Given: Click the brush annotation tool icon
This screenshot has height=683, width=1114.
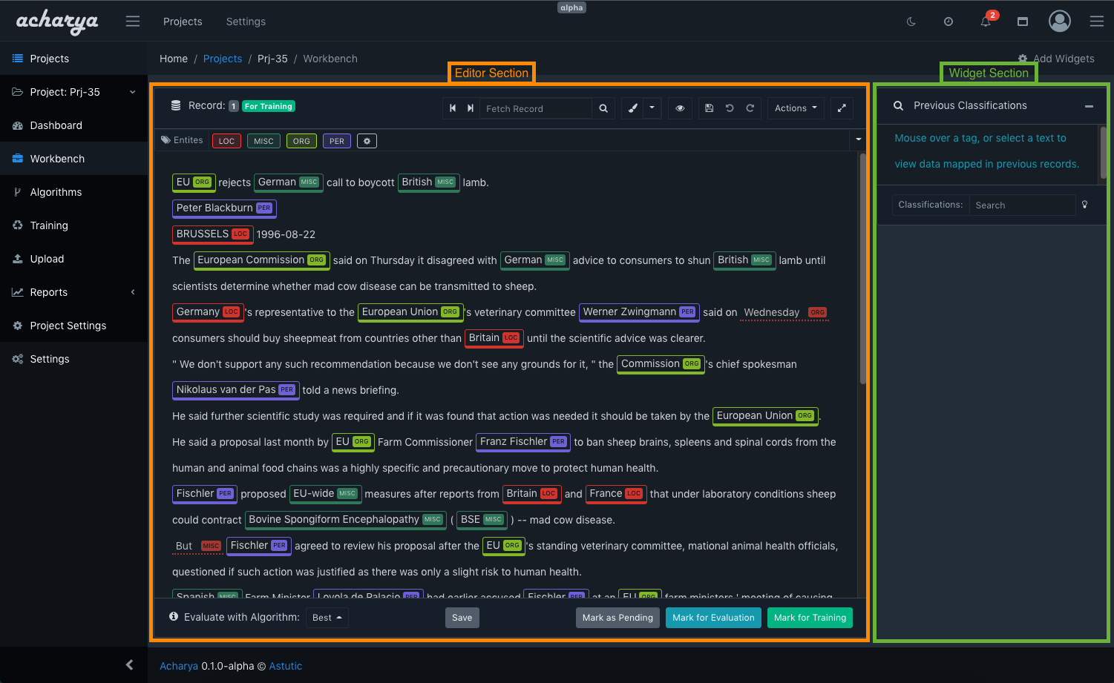Looking at the screenshot, I should tap(632, 108).
